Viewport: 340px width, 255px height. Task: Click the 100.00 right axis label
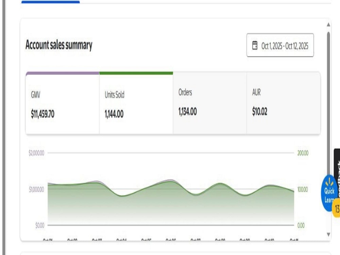pyautogui.click(x=303, y=189)
